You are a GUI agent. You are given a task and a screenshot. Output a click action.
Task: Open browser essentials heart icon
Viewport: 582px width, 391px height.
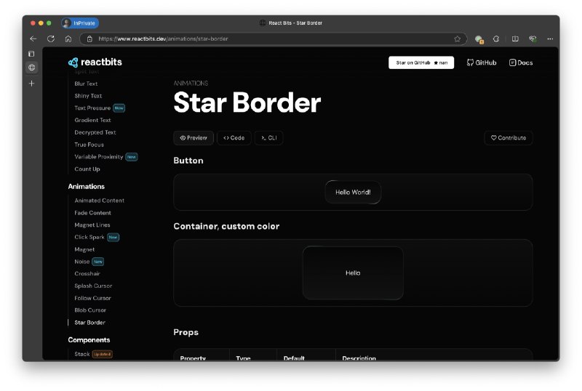[x=533, y=39]
